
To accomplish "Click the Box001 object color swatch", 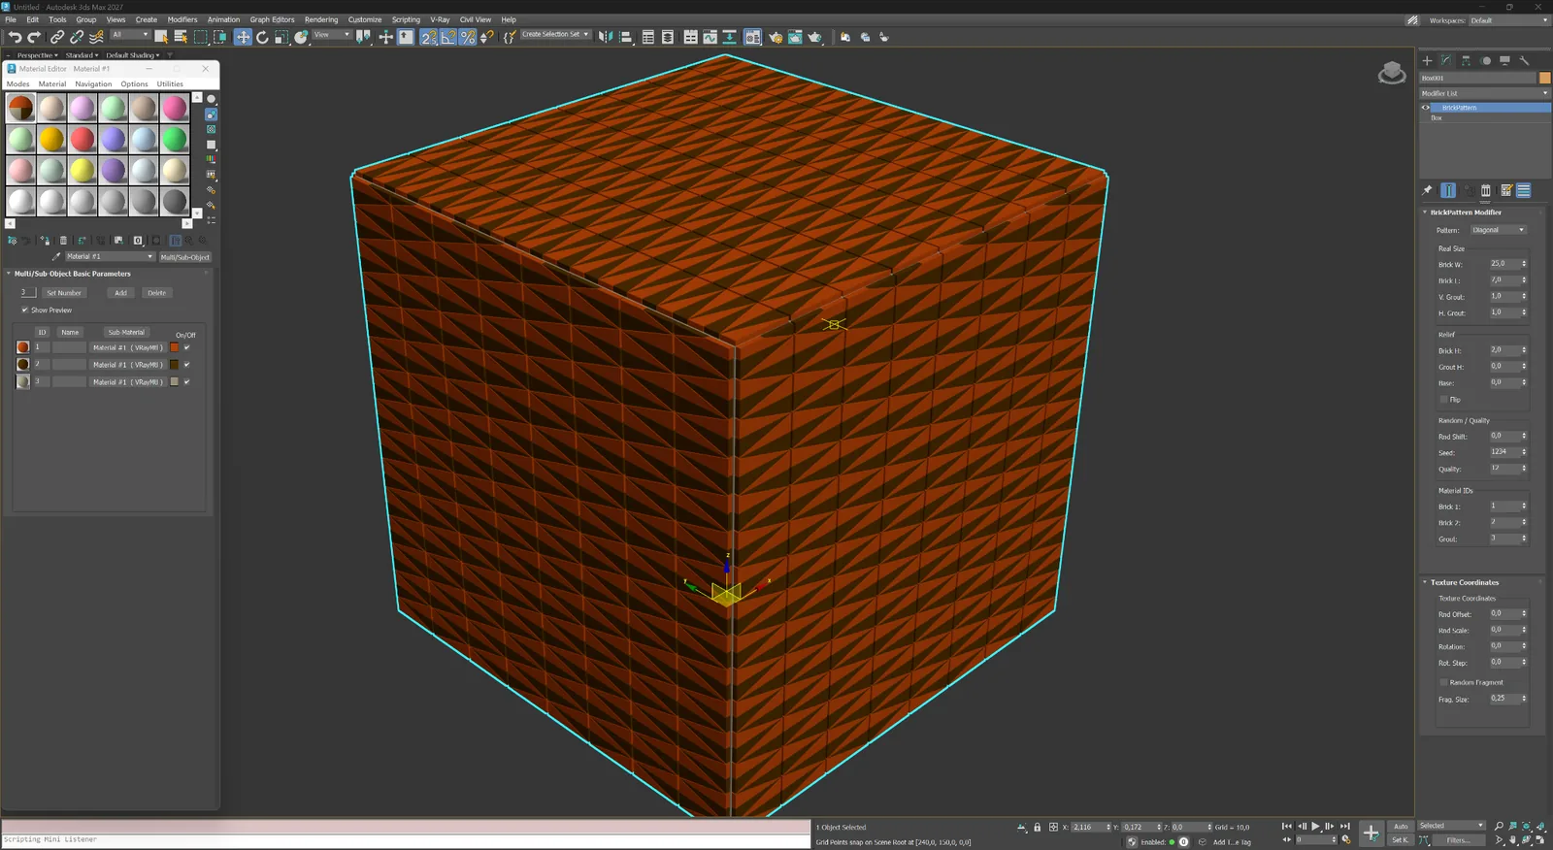I will coord(1544,78).
